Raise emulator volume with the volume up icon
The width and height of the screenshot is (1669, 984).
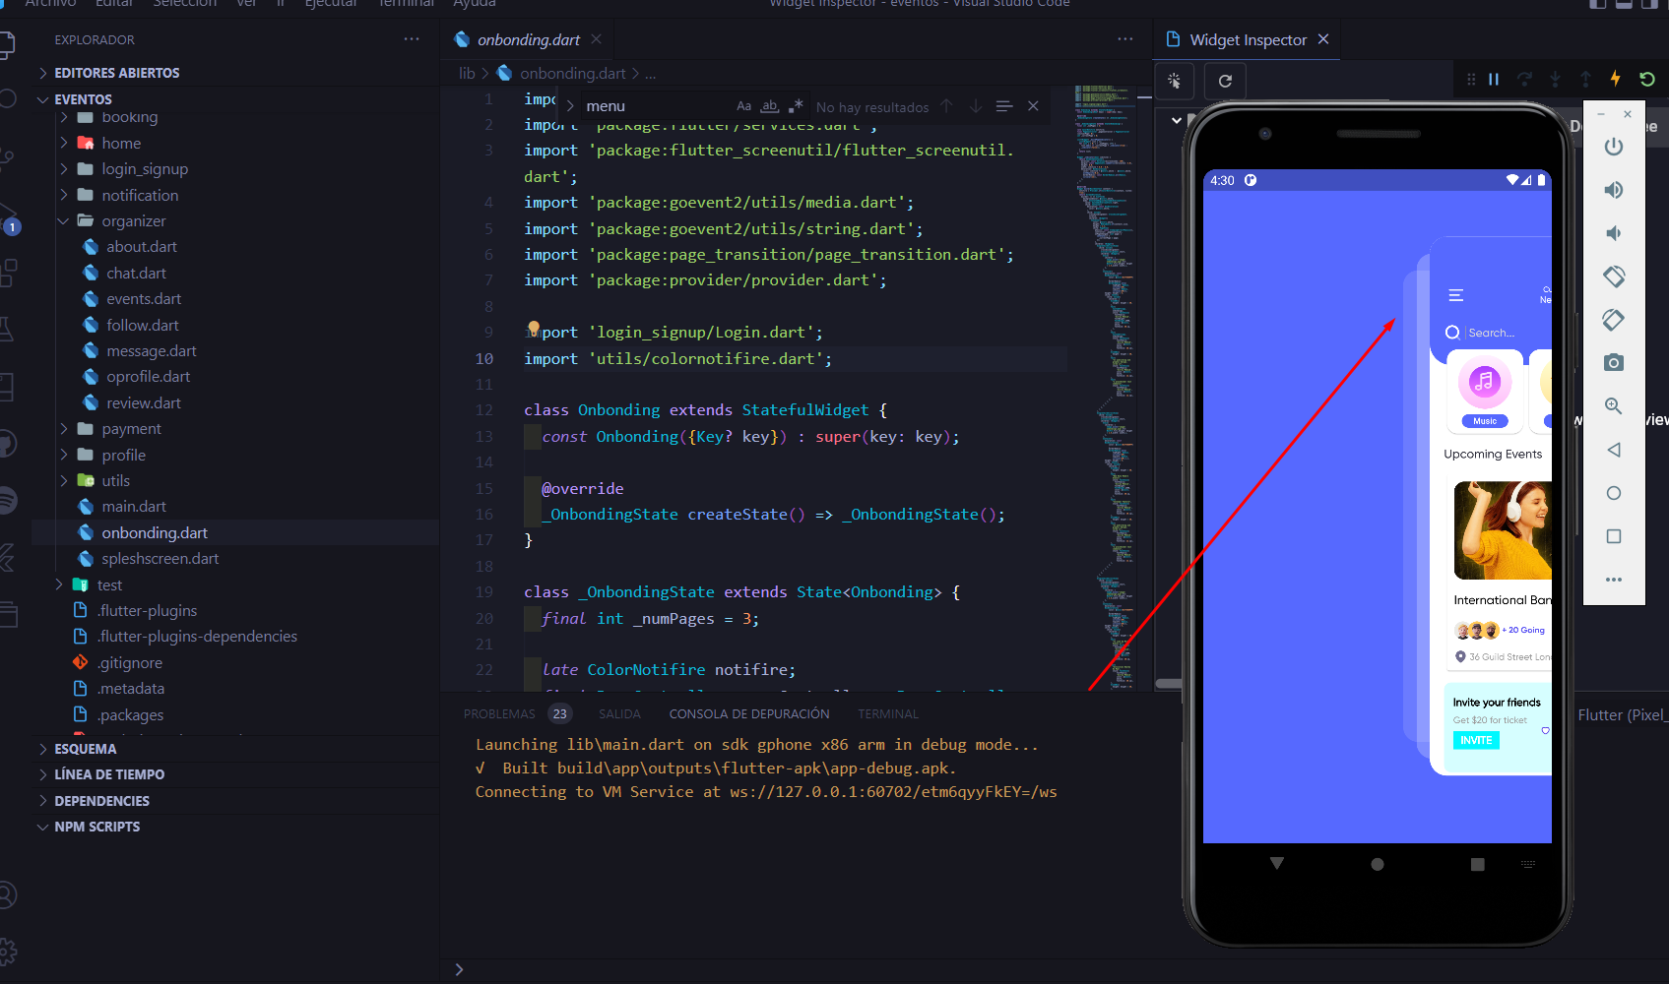1613,190
